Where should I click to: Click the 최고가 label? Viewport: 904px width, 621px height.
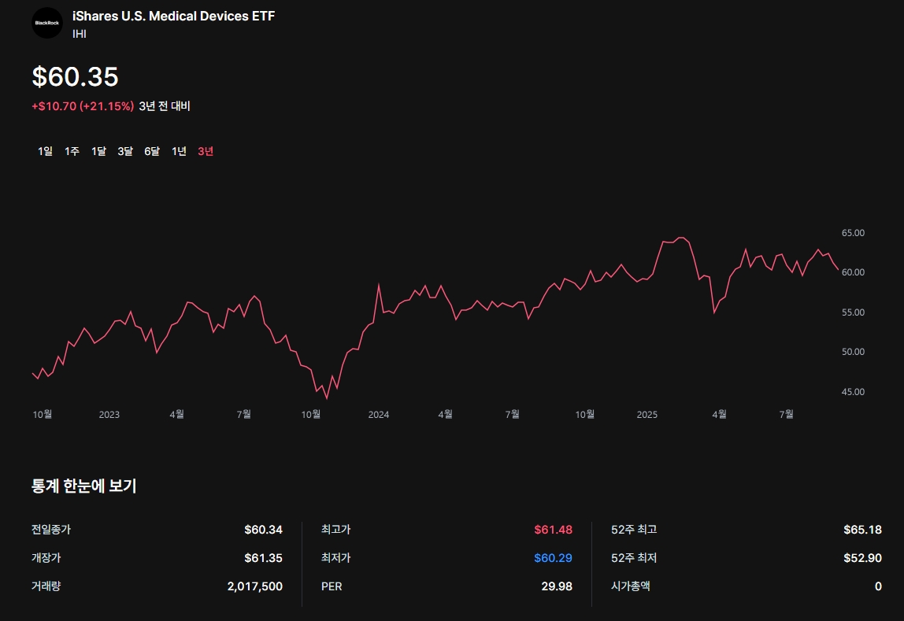(x=336, y=530)
